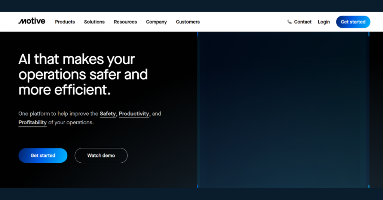Click the Contact link
Image resolution: width=383 pixels, height=200 pixels.
tap(303, 22)
